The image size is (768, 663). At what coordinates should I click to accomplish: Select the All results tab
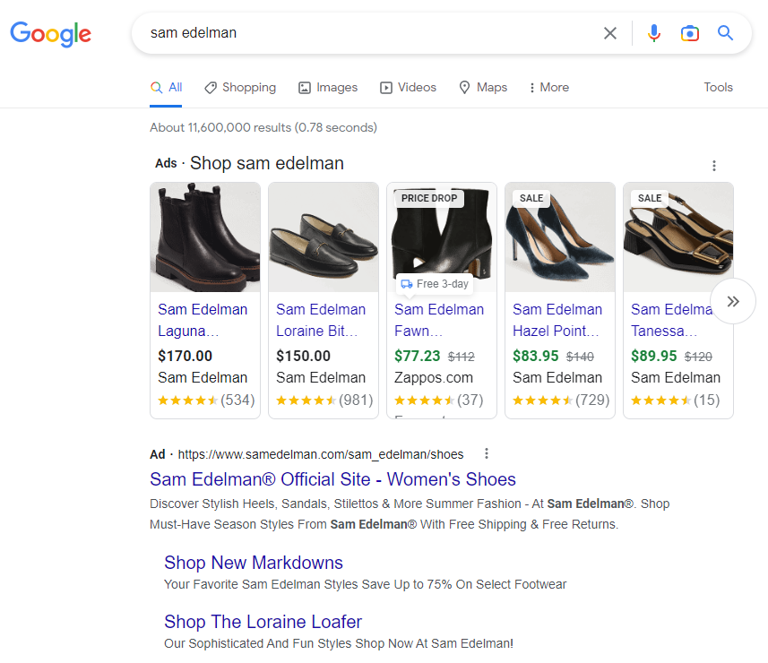[x=166, y=88]
